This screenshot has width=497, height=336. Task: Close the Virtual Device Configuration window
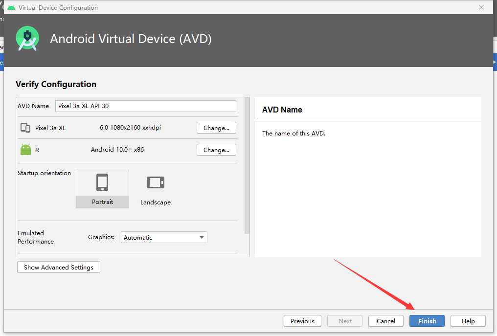[481, 7]
